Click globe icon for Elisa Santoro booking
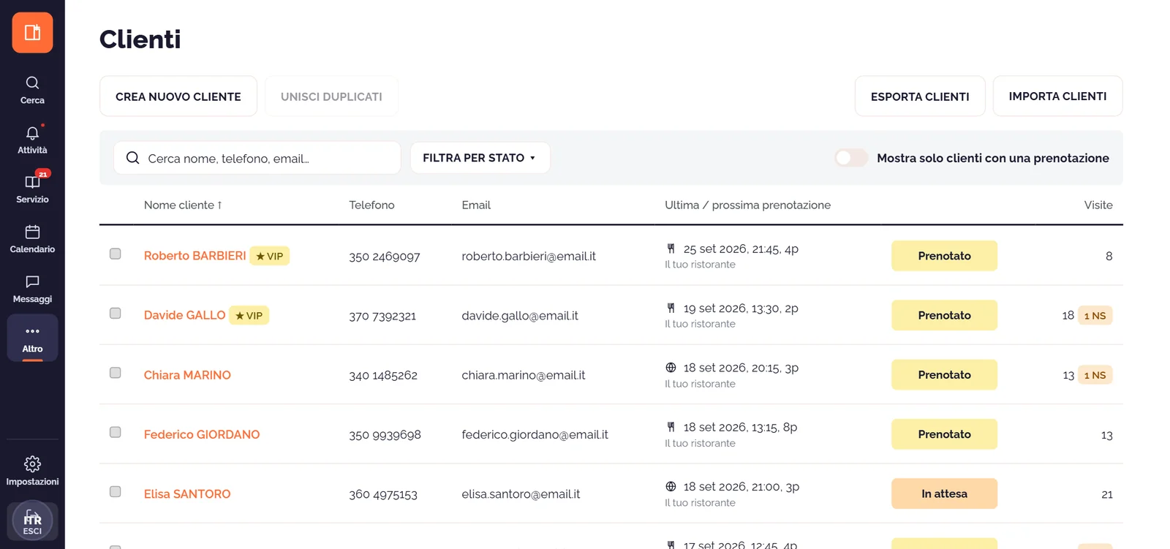This screenshot has width=1170, height=549. point(671,486)
